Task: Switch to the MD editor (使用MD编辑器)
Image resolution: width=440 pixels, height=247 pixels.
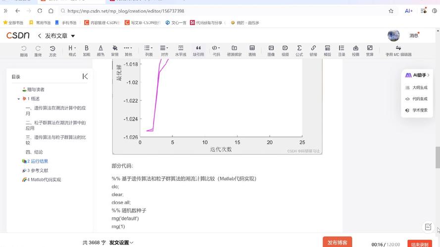Action: [x=398, y=51]
